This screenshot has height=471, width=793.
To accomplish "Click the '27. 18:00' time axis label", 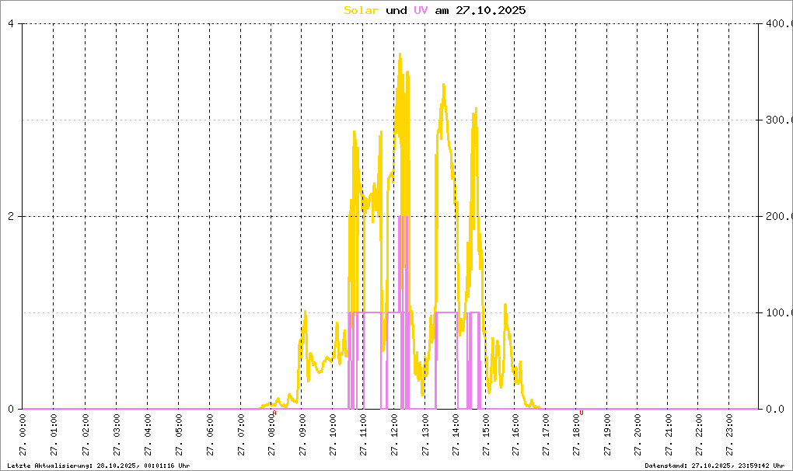I will coord(576,434).
